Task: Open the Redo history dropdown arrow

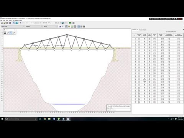Action: pyautogui.click(x=33, y=23)
